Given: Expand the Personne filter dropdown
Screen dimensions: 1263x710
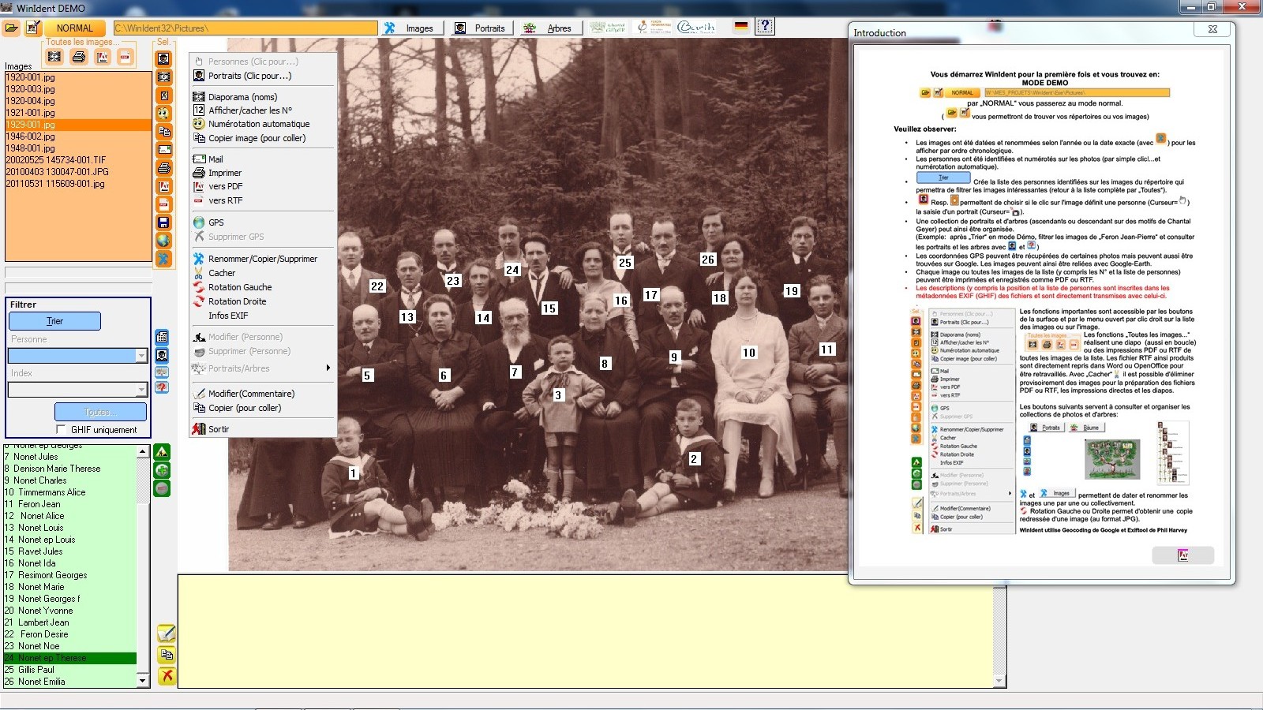Looking at the screenshot, I should (141, 356).
